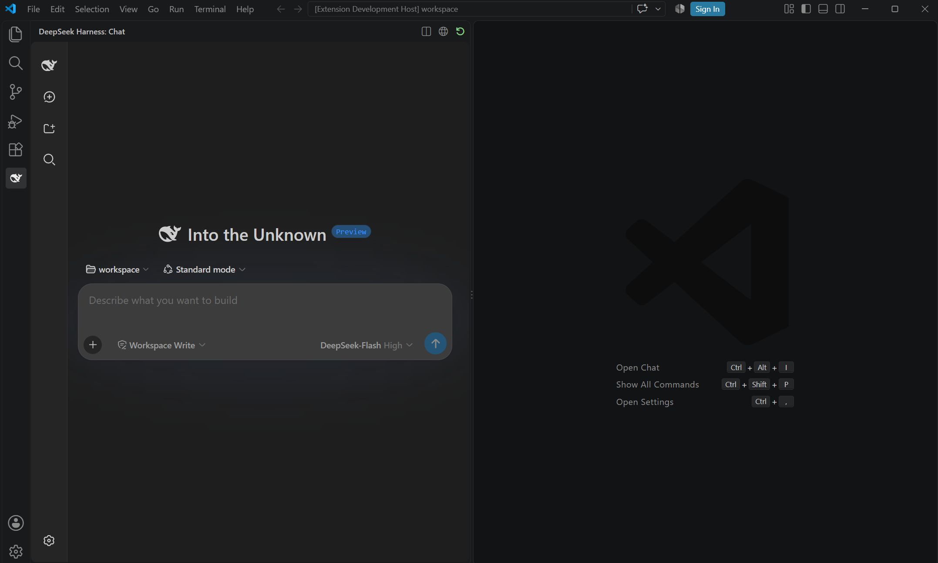The image size is (938, 563).
Task: Expand the chat dropdown chevron in title bar
Action: point(658,9)
